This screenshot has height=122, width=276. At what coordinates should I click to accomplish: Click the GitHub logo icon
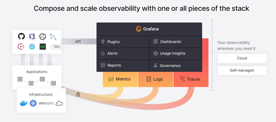21,36
